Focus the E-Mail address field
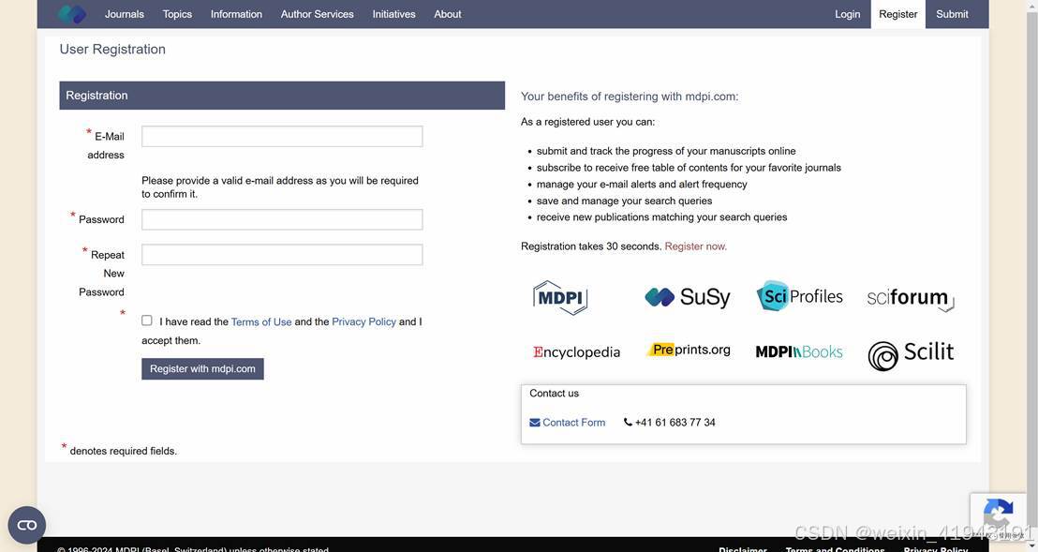 (x=282, y=136)
